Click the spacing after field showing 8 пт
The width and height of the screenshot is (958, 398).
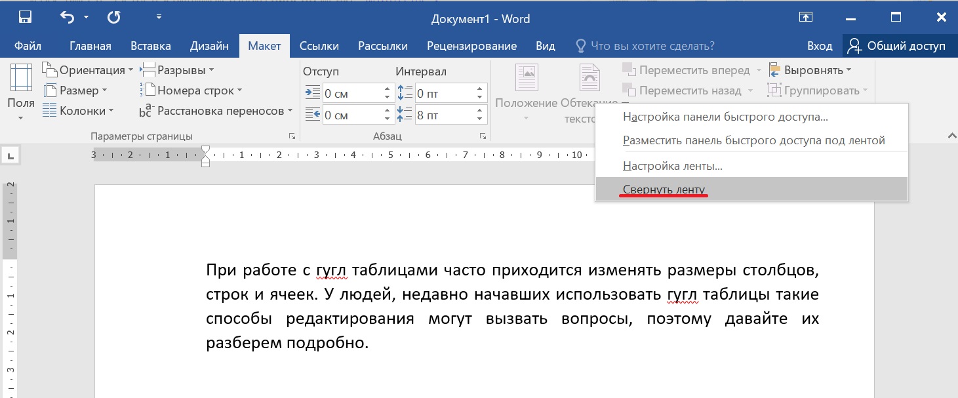tap(446, 115)
